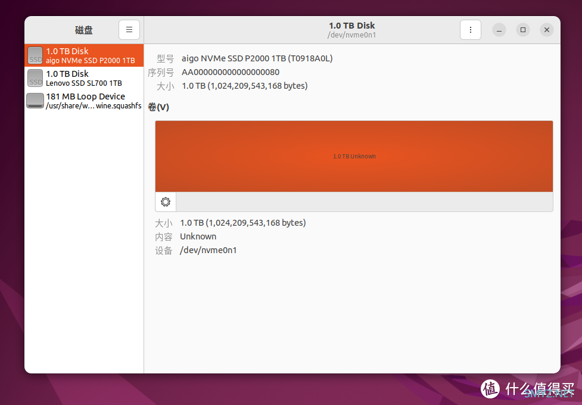Image resolution: width=582 pixels, height=405 pixels.
Task: Open the volume options gear button
Action: 166,201
